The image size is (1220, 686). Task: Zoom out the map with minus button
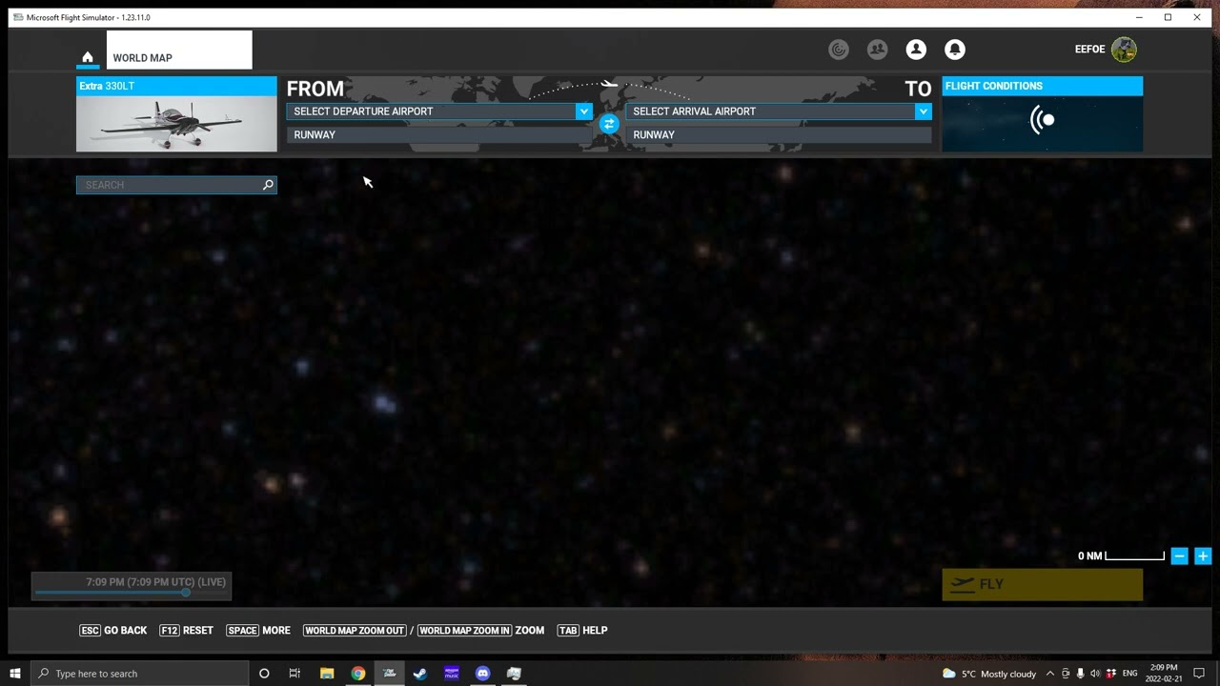click(x=1179, y=556)
